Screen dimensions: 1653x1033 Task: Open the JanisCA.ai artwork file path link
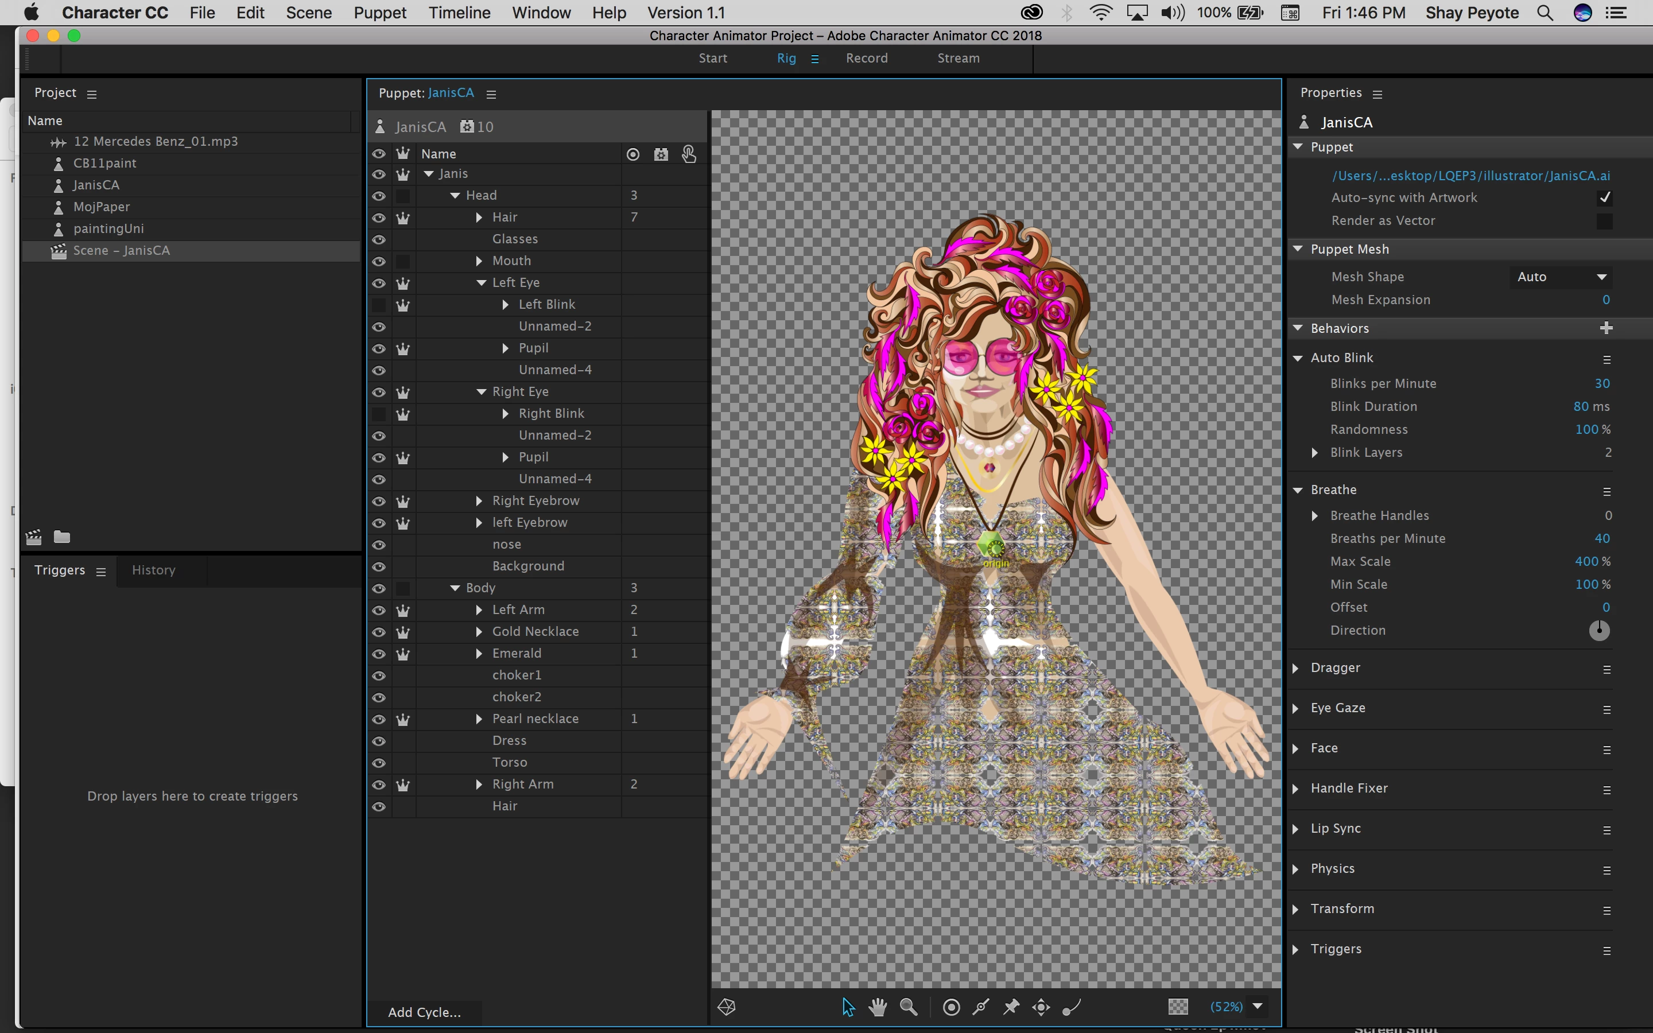coord(1470,176)
